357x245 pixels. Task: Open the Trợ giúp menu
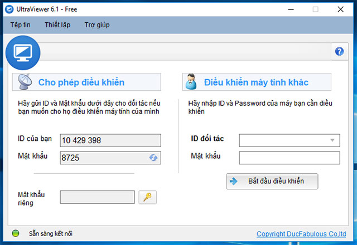click(97, 25)
